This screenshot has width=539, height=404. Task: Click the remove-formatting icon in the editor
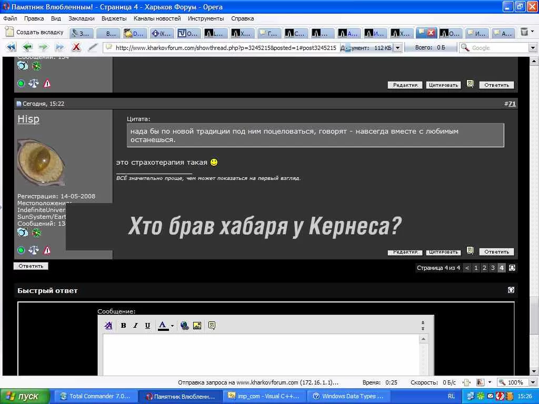pos(108,326)
